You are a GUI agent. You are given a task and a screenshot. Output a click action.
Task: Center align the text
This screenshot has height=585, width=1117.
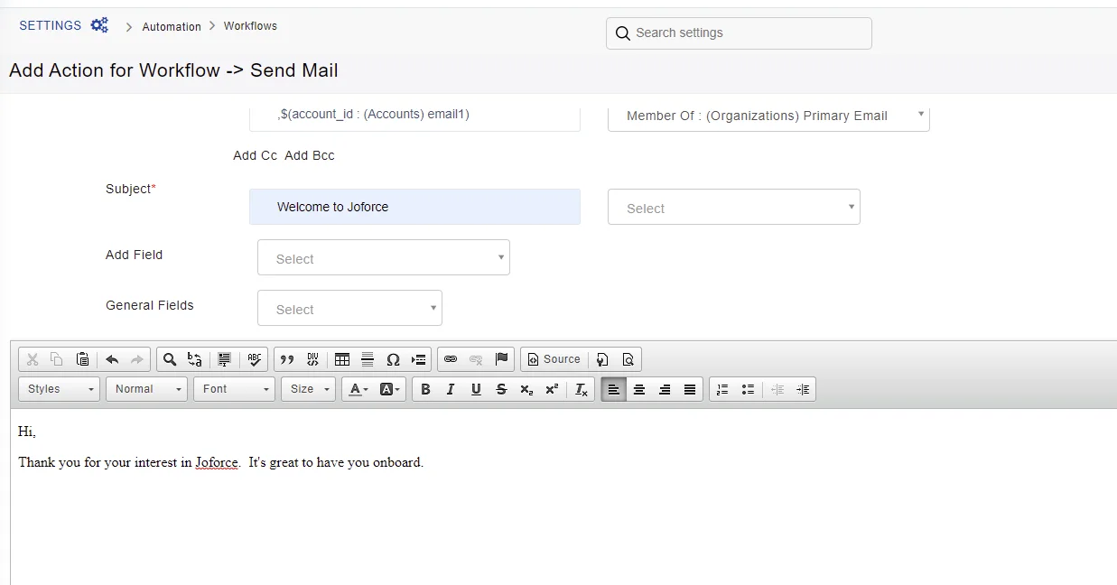click(639, 389)
